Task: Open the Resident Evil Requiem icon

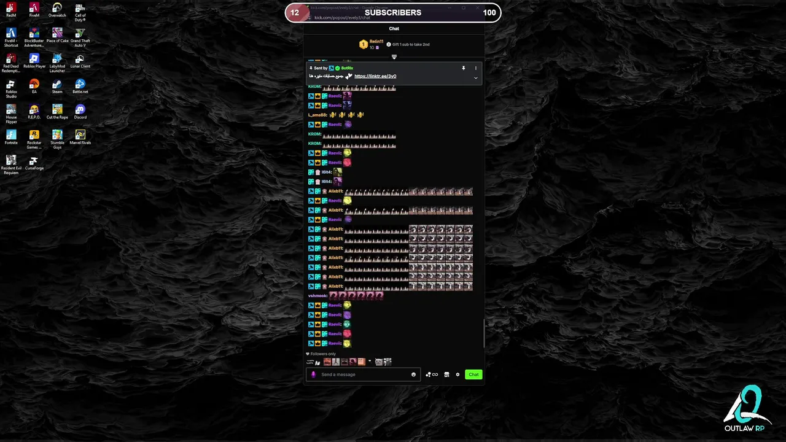Action: 11,165
